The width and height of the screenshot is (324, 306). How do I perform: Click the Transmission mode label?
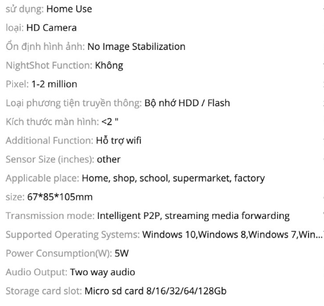coord(50,216)
